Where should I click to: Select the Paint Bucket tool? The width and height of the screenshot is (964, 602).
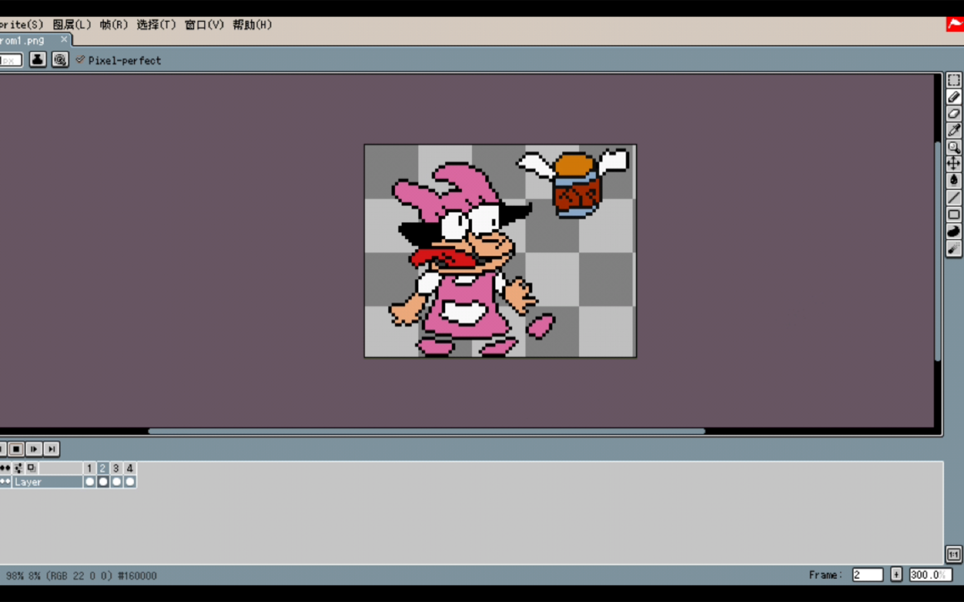coord(953,180)
